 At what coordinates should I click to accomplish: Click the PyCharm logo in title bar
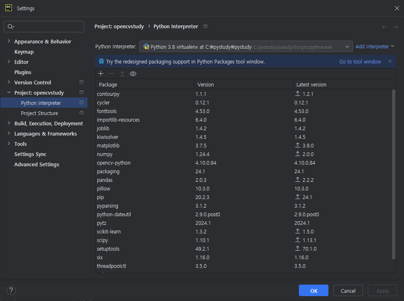tap(9, 8)
